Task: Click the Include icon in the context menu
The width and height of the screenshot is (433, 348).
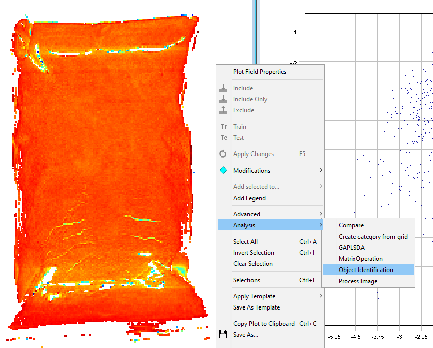Action: 223,88
